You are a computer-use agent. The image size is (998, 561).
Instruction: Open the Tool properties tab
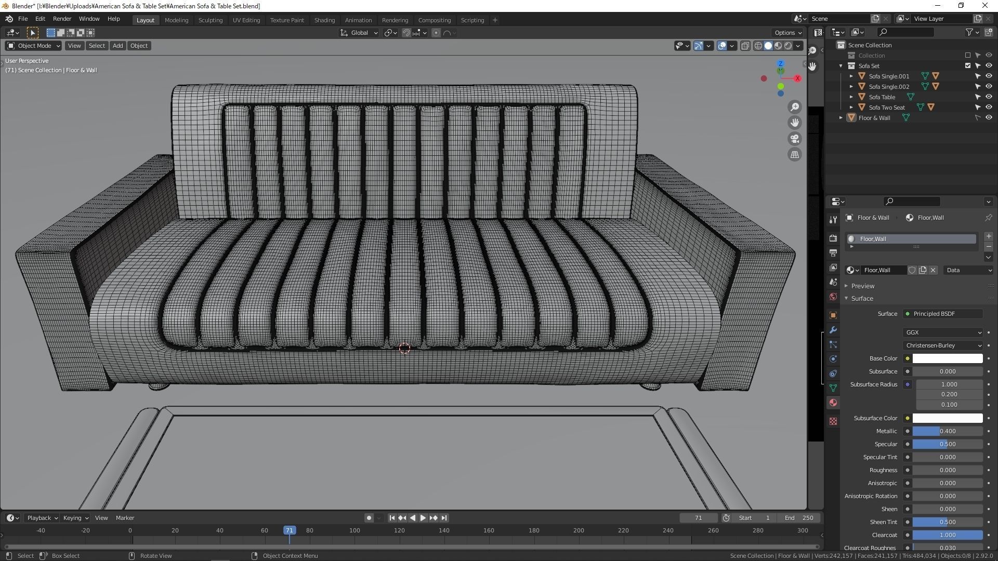[833, 220]
